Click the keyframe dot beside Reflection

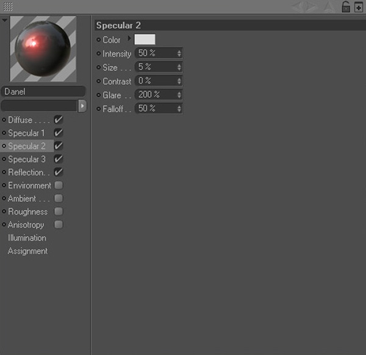(4, 172)
